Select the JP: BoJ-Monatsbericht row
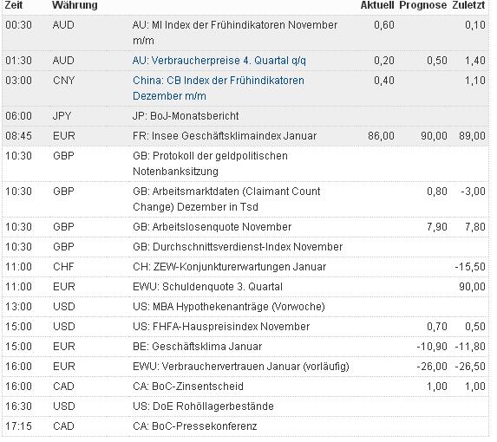 (245, 116)
